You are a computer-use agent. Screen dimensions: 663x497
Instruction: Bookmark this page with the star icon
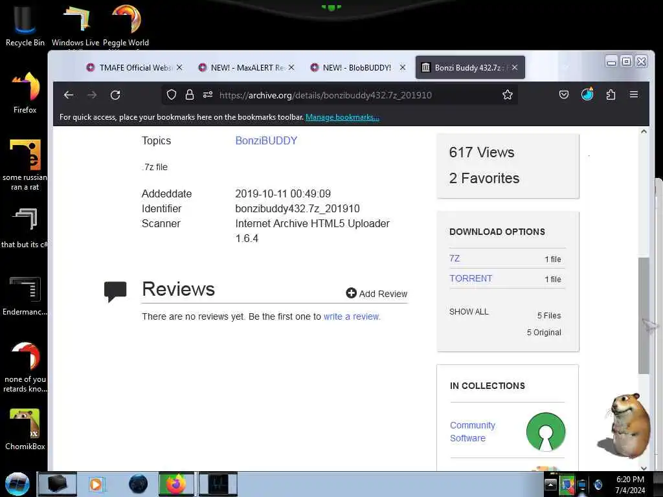tap(508, 94)
